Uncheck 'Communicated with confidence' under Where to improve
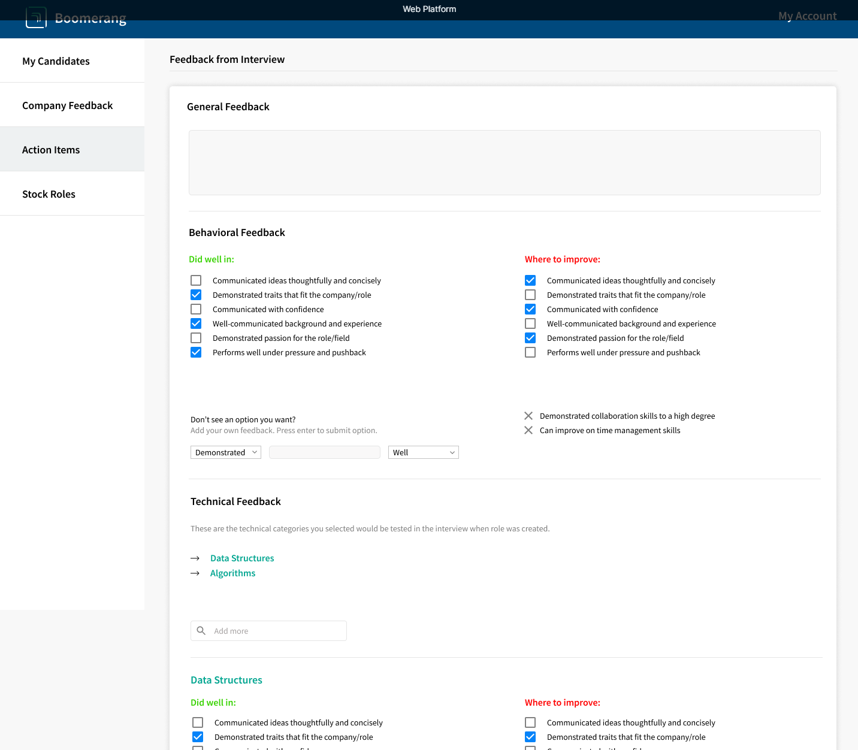858x750 pixels. 530,309
